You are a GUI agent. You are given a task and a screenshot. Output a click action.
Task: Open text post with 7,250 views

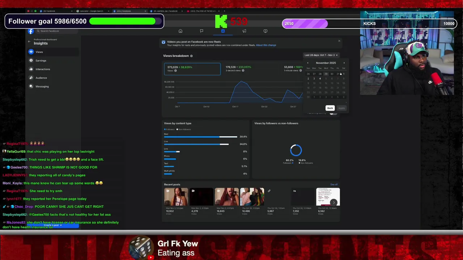tap(303, 197)
